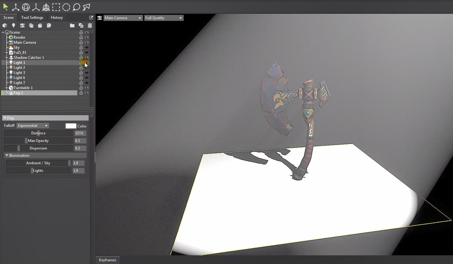The image size is (453, 264).
Task: Duplicate the selection with duplicate icon
Action: [x=81, y=25]
